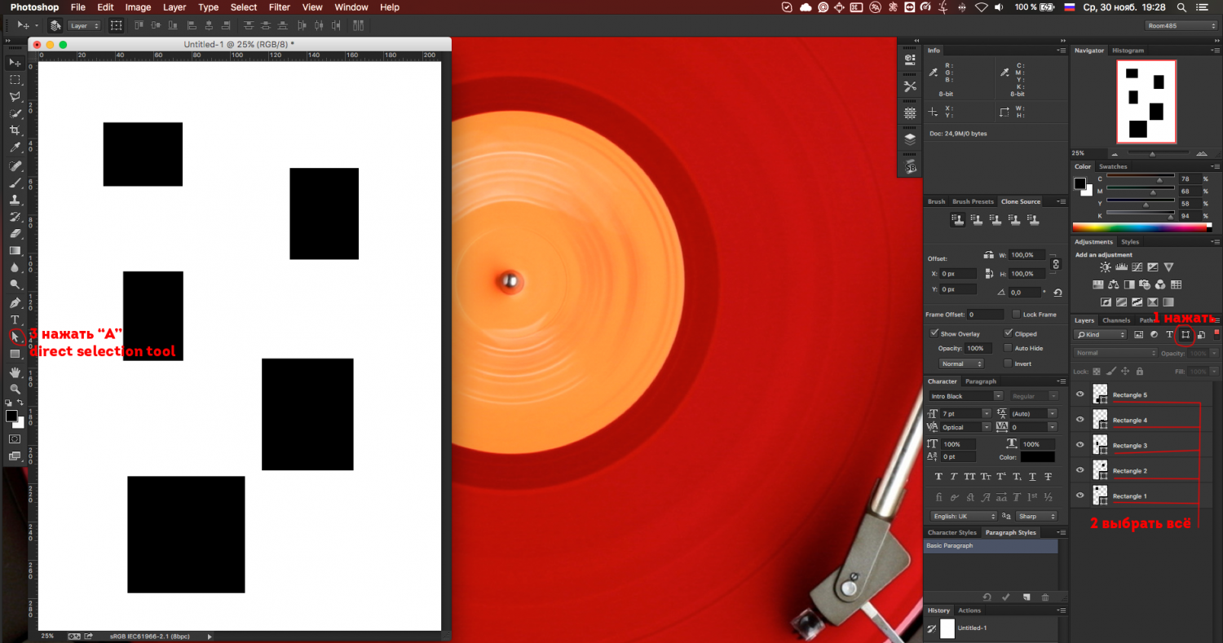Open the Kind layer filter dropdown
Image resolution: width=1223 pixels, height=643 pixels.
point(1101,335)
